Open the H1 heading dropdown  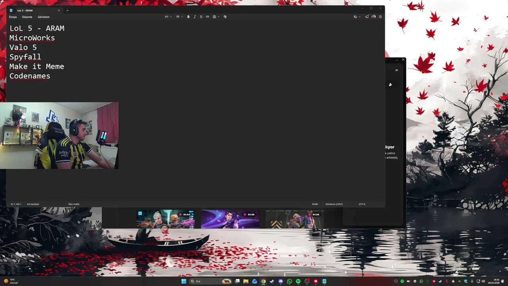coord(168,17)
